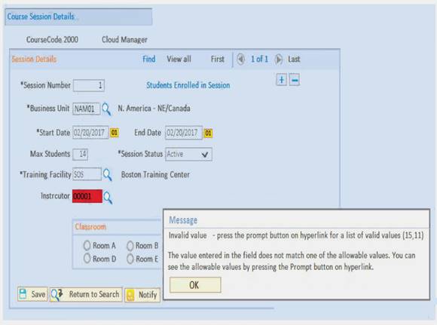Viewport: 437px width, 325px height.
Task: Click the 'CourseCode 2000' text
Action: [52, 39]
